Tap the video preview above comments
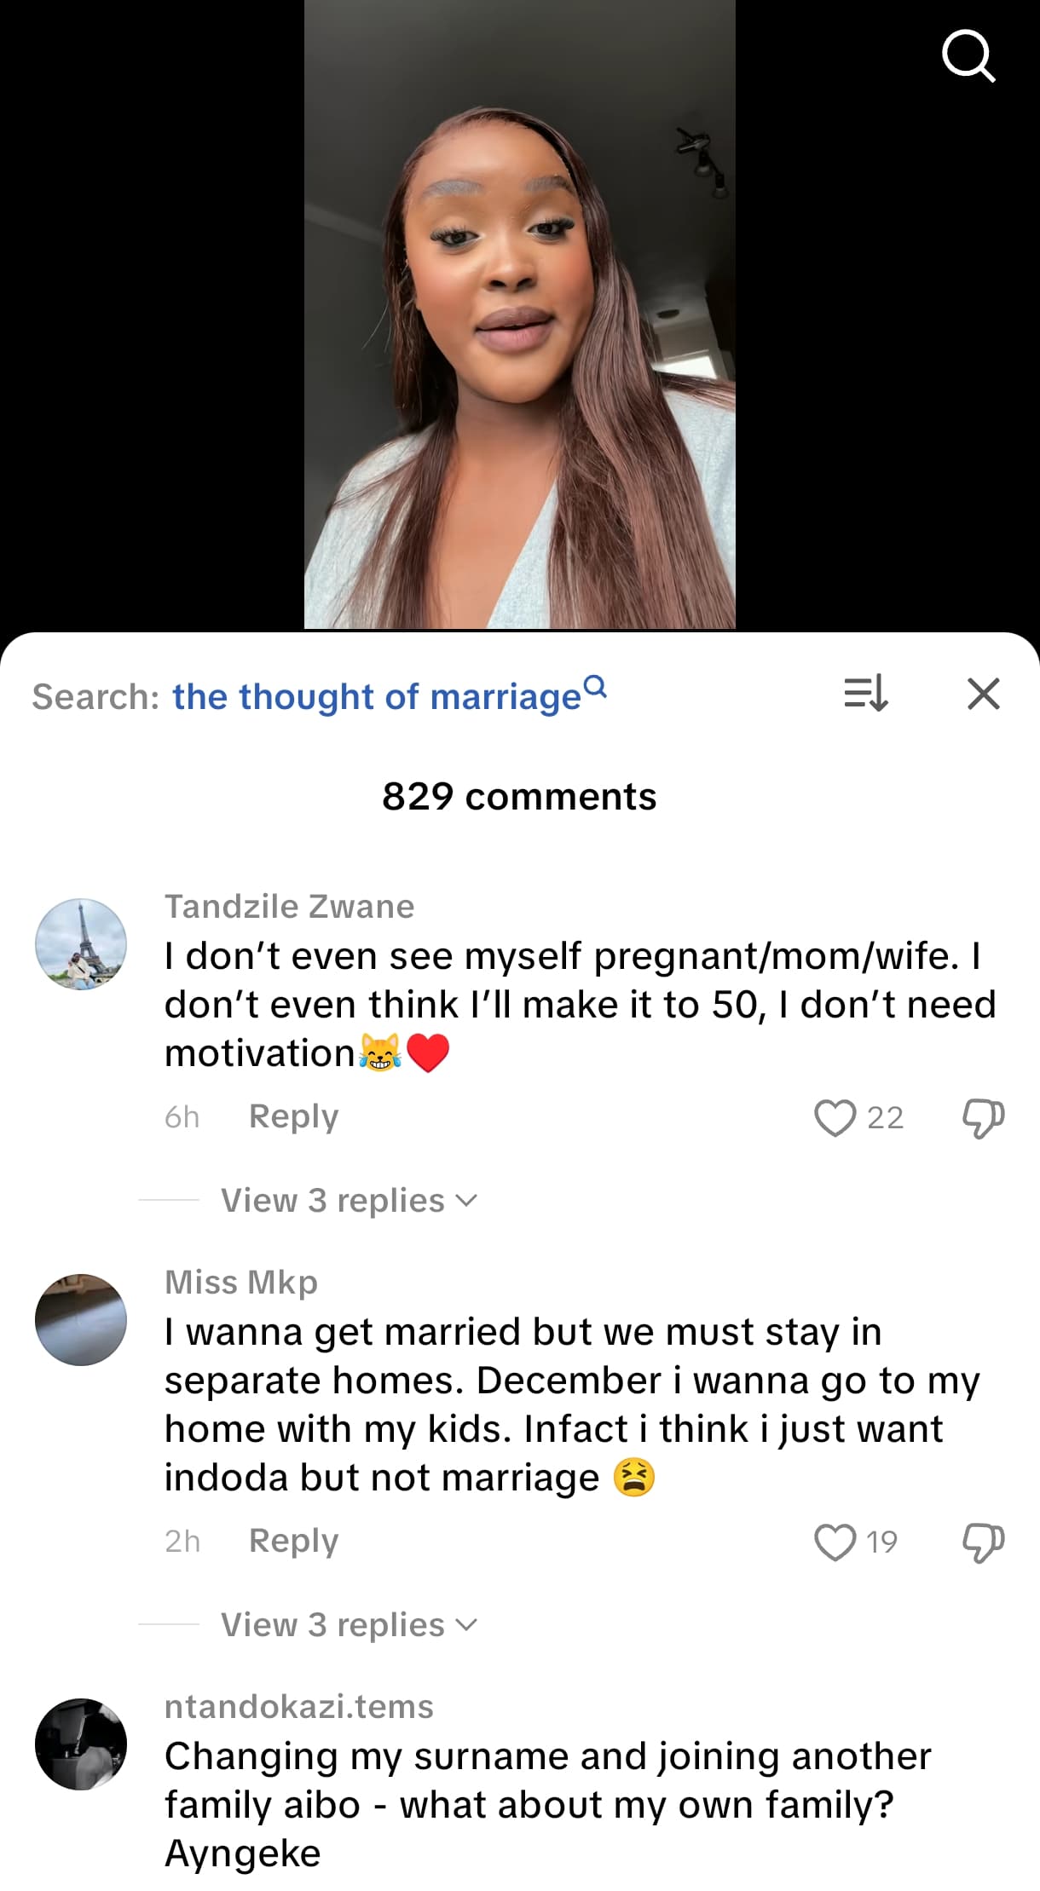The image size is (1040, 1891). (520, 315)
